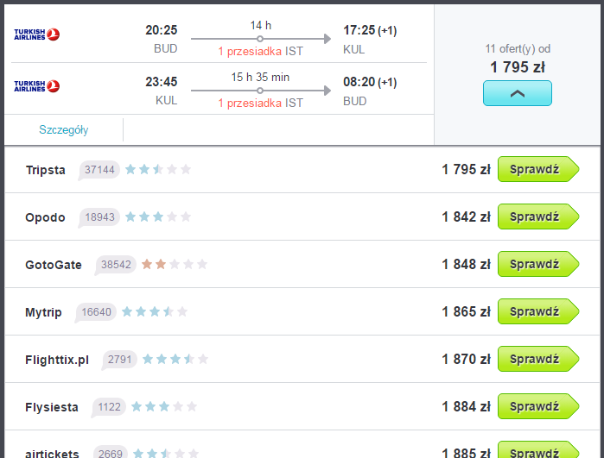This screenshot has width=604, height=458.
Task: Open Tripsta's 37144 review count bubble
Action: click(99, 170)
